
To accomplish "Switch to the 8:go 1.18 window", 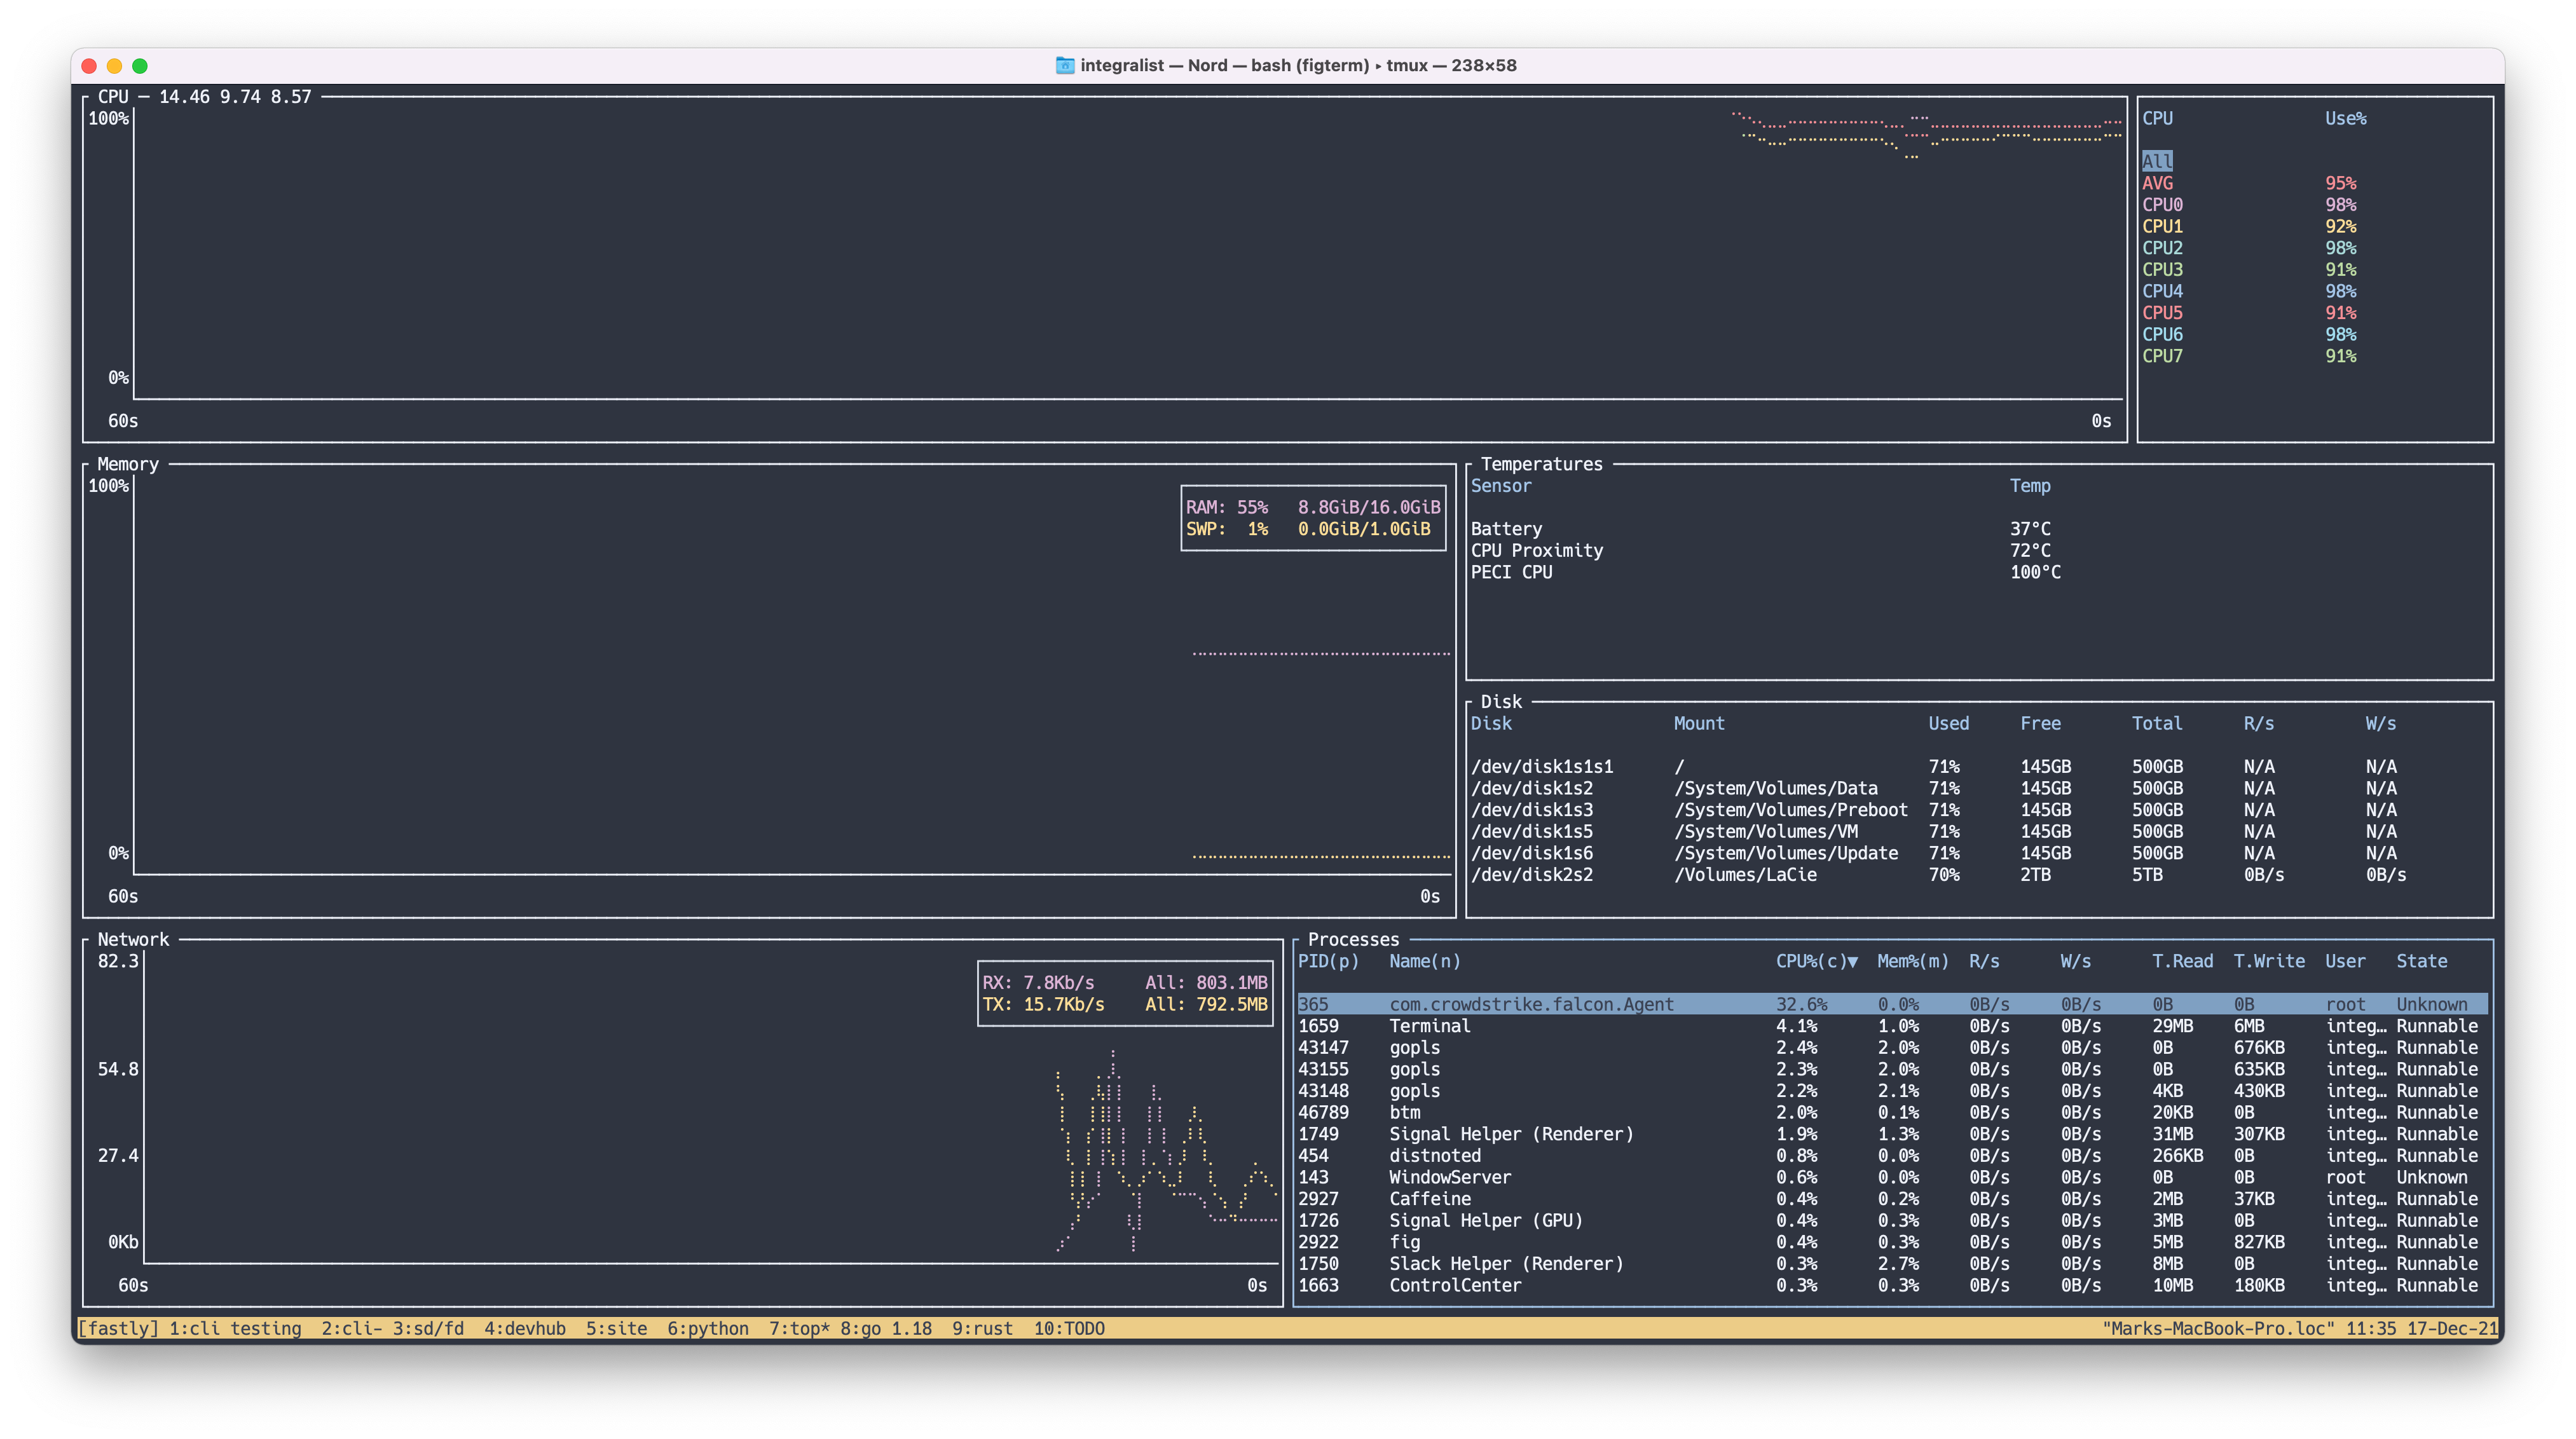I will point(884,1329).
